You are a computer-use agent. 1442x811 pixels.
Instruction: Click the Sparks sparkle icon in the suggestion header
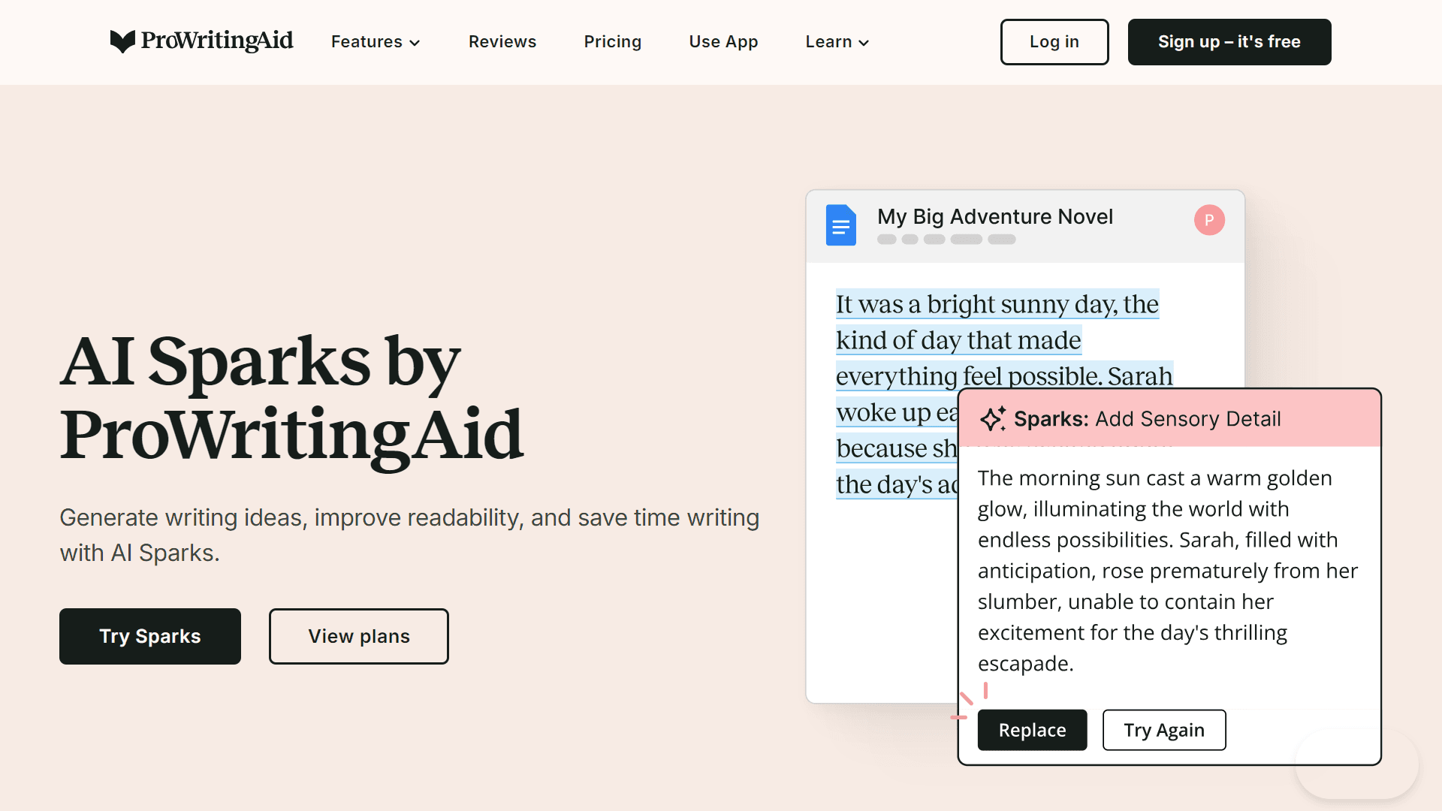(994, 419)
